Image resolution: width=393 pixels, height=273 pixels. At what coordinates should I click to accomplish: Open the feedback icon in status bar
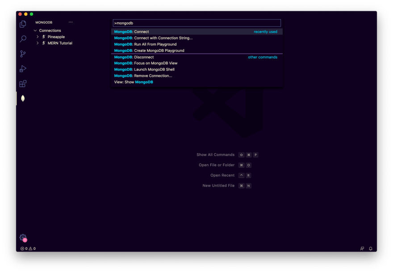coord(362,248)
